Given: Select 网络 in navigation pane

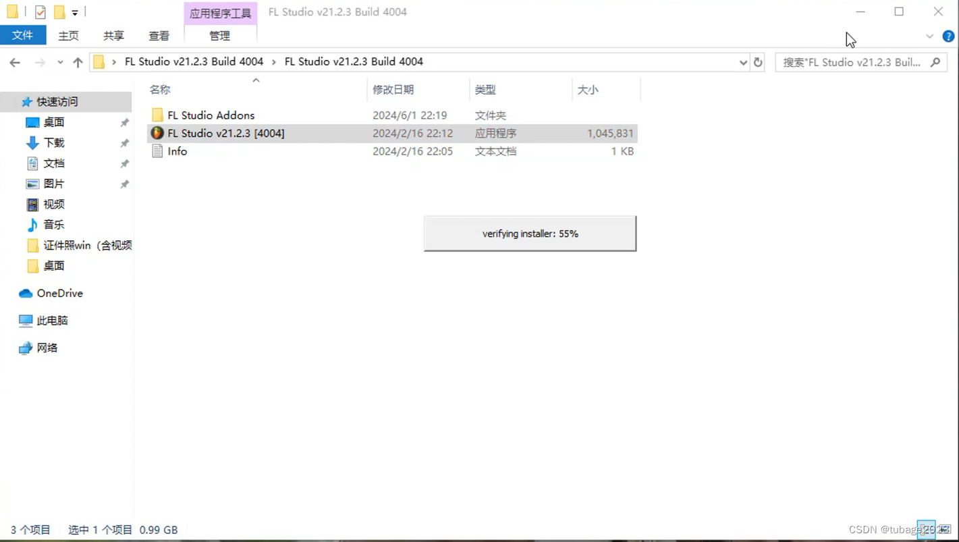Looking at the screenshot, I should tap(47, 348).
